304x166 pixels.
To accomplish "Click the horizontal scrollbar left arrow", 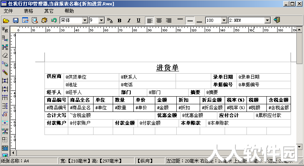I will pyautogui.click(x=13, y=153).
